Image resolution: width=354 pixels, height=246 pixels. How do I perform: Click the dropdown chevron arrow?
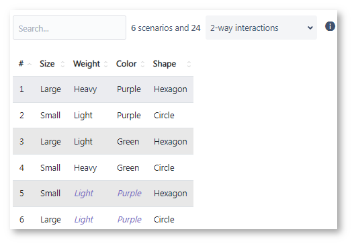tap(310, 28)
